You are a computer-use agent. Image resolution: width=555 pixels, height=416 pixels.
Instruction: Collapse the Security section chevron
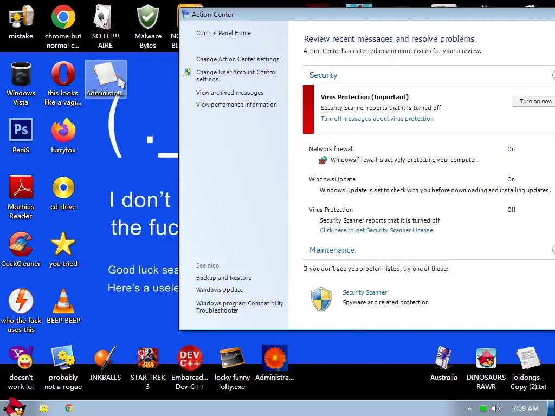pos(553,75)
